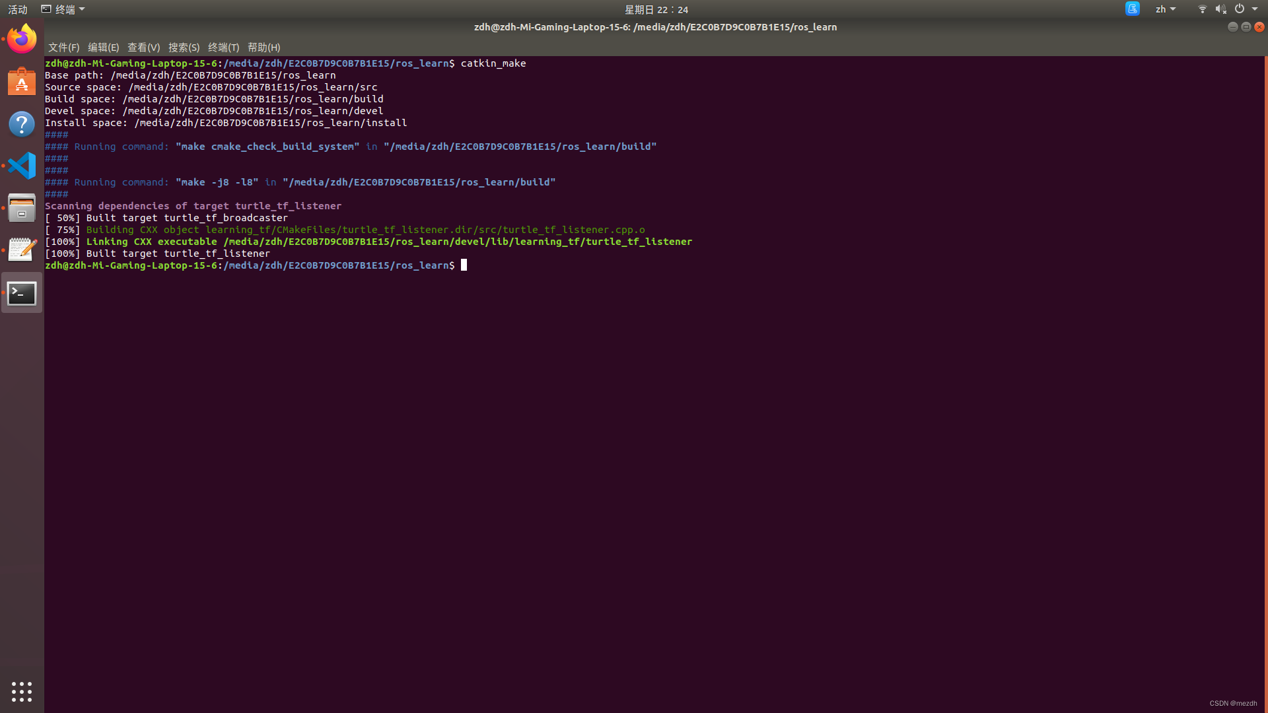Image resolution: width=1268 pixels, height=713 pixels.
Task: Click the 活动 activities button
Action: [x=18, y=9]
